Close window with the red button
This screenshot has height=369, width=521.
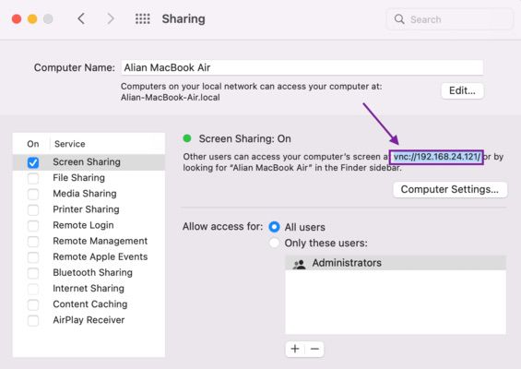[x=17, y=19]
